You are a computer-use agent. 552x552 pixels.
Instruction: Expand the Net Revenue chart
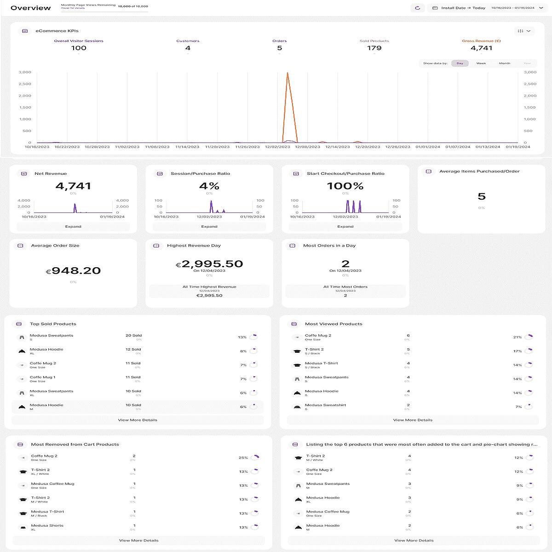pyautogui.click(x=73, y=226)
